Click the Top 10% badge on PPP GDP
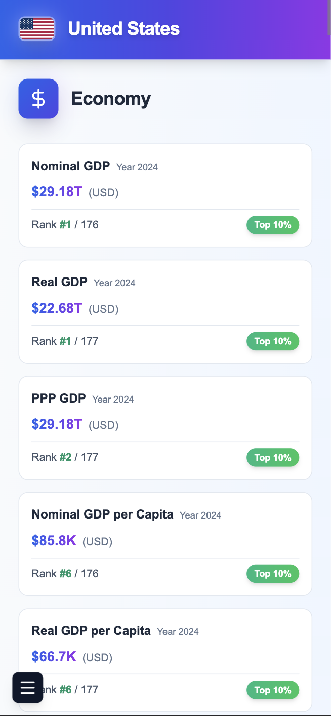The height and width of the screenshot is (716, 331). pos(272,457)
